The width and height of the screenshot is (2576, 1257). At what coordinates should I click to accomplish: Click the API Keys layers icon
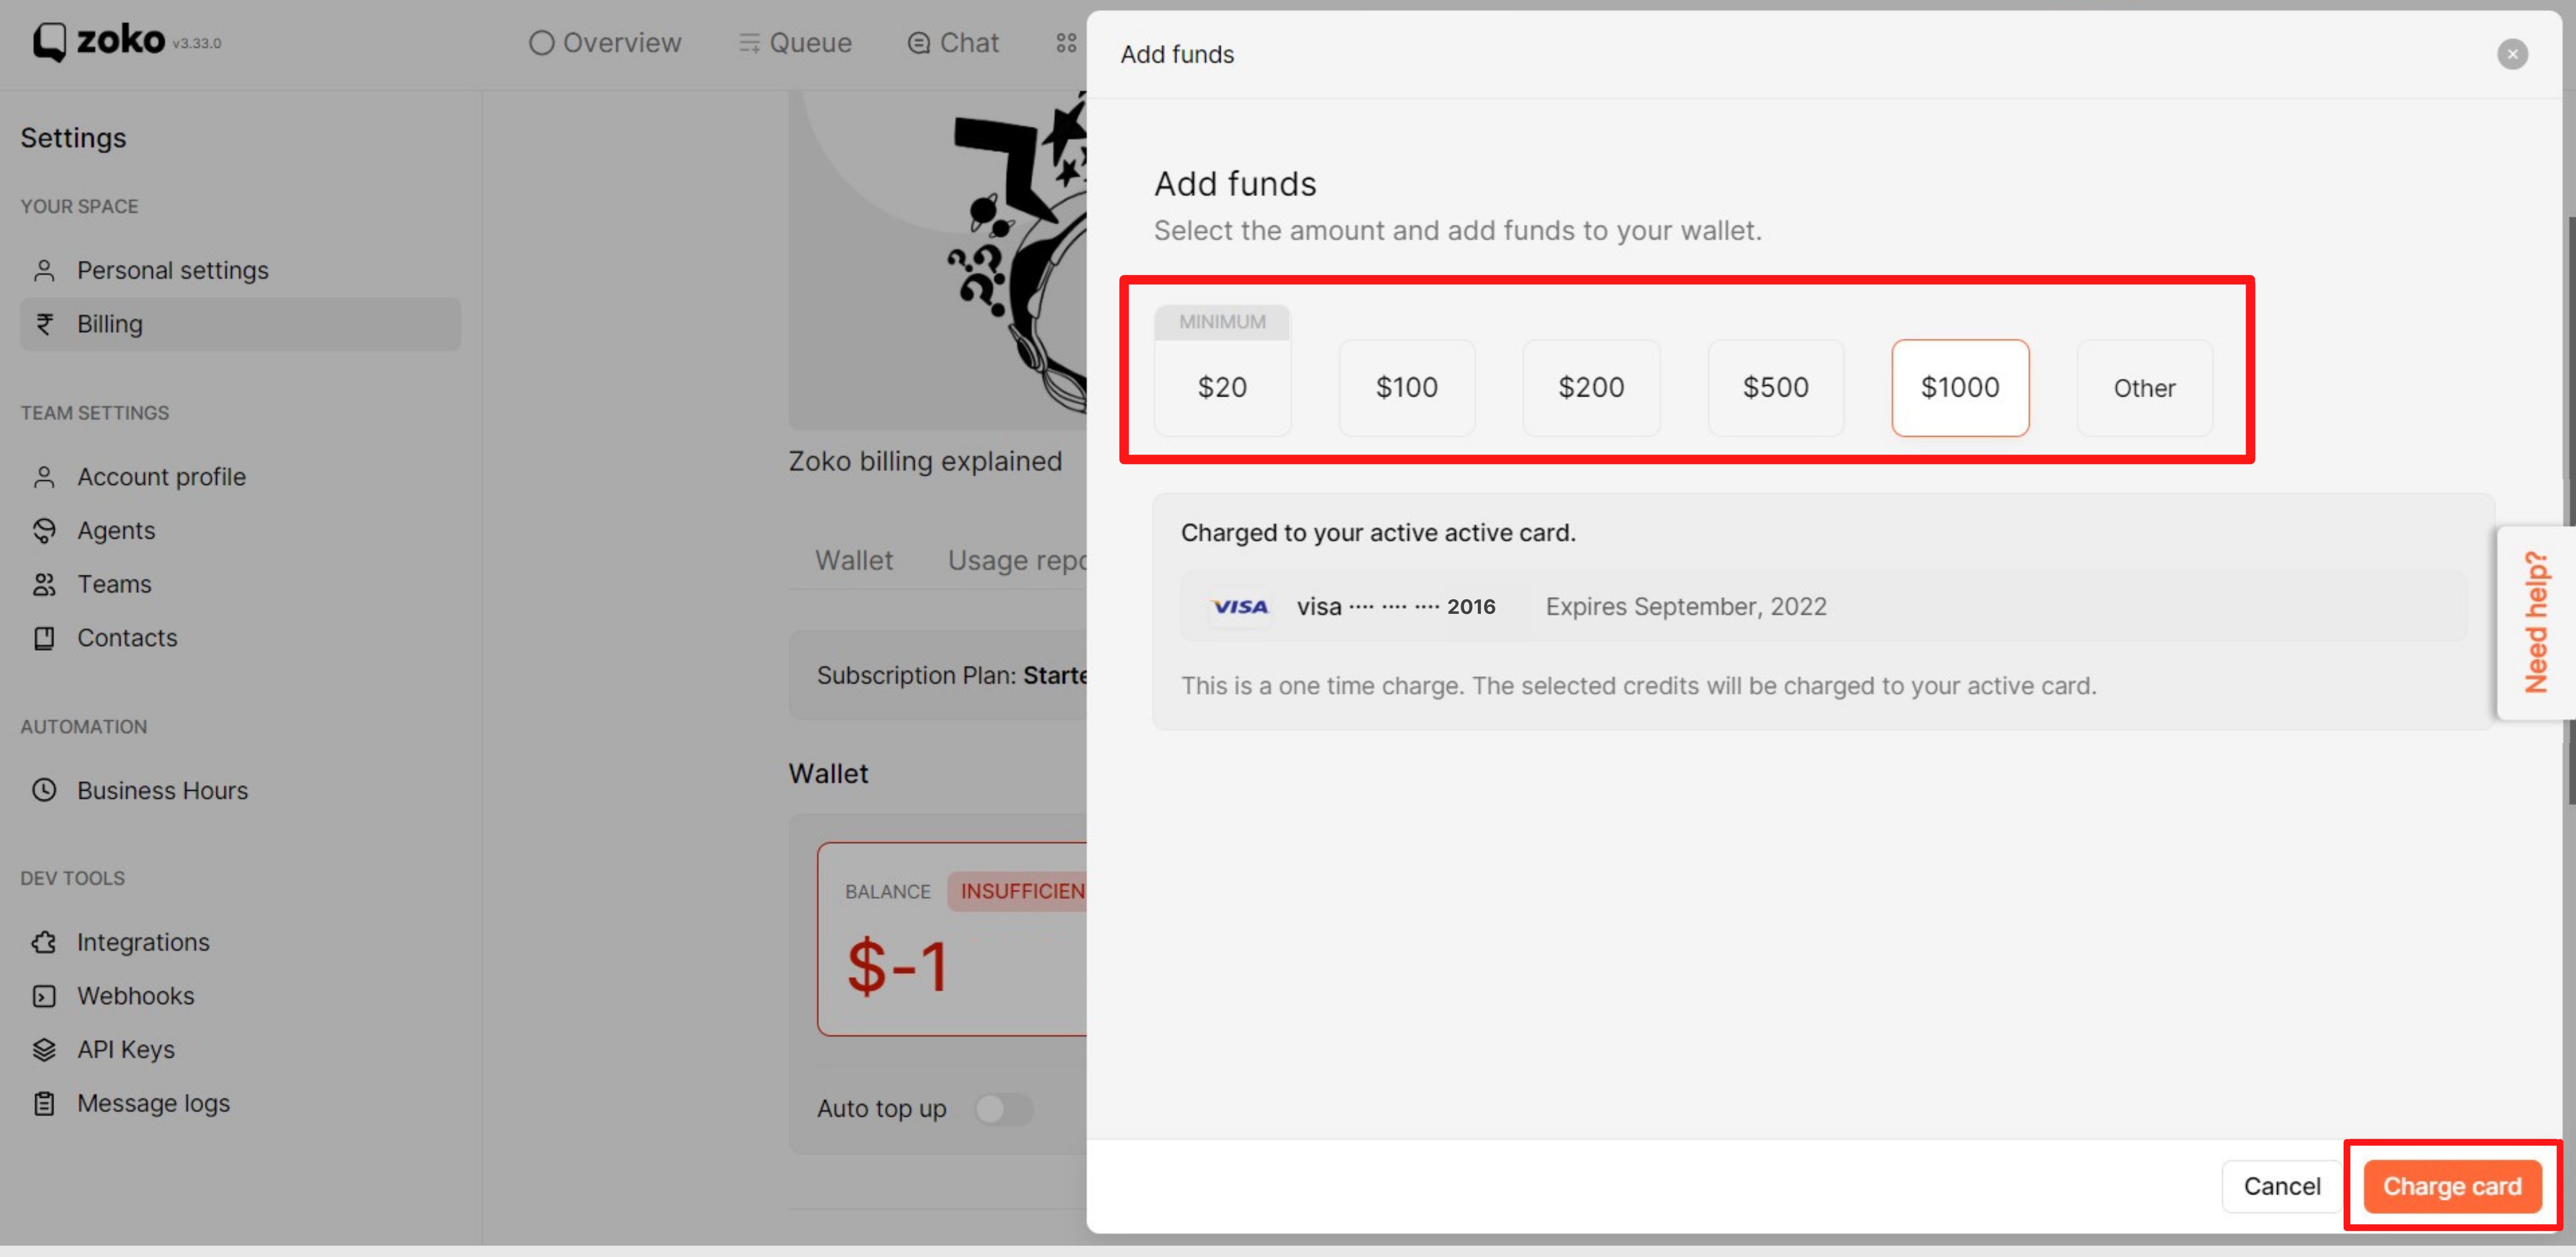(44, 1049)
